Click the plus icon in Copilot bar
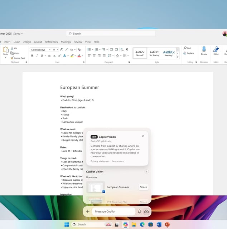Image resolution: width=227 pixels, height=229 pixels. 88,211
